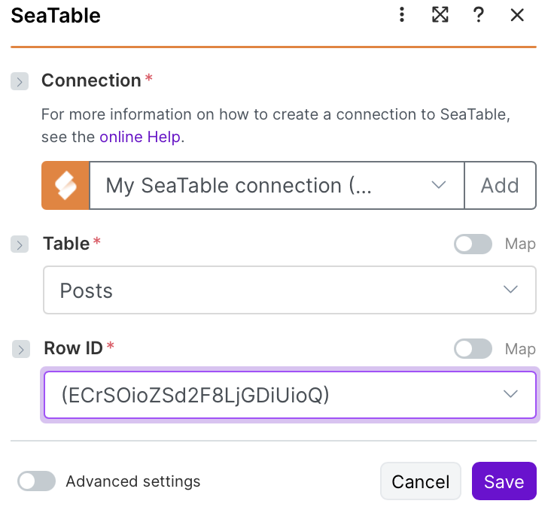Image resolution: width=554 pixels, height=522 pixels.
Task: Click the question mark help icon
Action: tap(478, 15)
